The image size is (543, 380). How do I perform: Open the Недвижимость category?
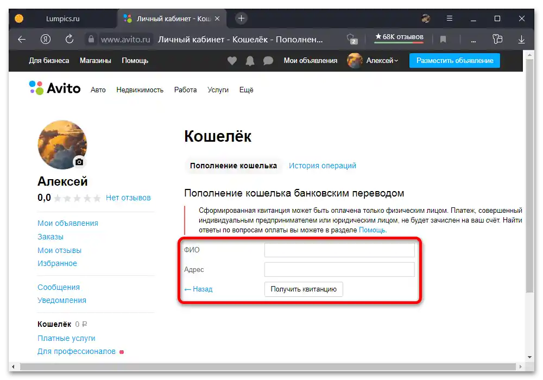140,90
